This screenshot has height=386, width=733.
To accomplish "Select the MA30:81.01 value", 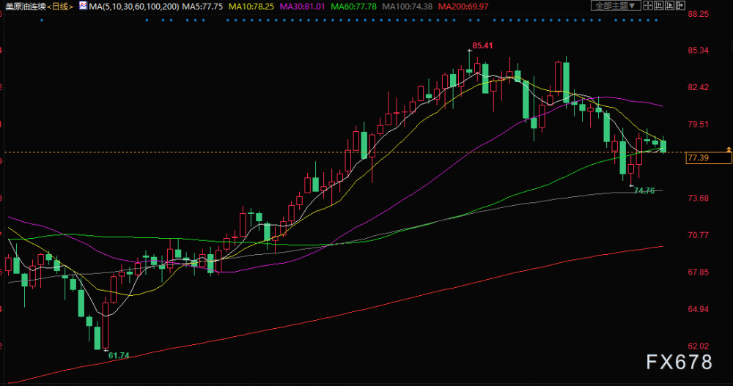I will pyautogui.click(x=302, y=7).
